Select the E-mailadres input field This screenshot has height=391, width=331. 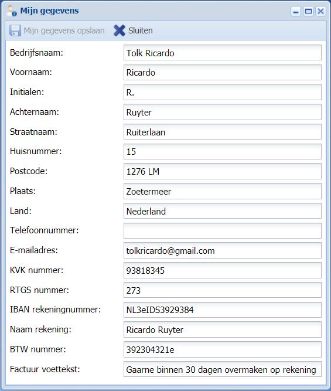point(223,250)
